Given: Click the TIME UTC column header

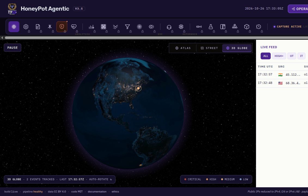Looking at the screenshot, I should click(265, 67).
